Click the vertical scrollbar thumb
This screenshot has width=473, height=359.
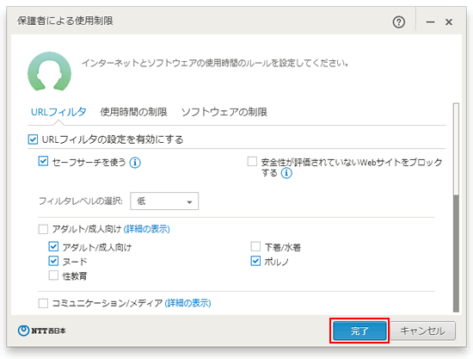click(x=456, y=254)
